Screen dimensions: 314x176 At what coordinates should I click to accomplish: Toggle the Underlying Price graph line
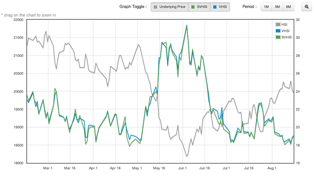170,7
